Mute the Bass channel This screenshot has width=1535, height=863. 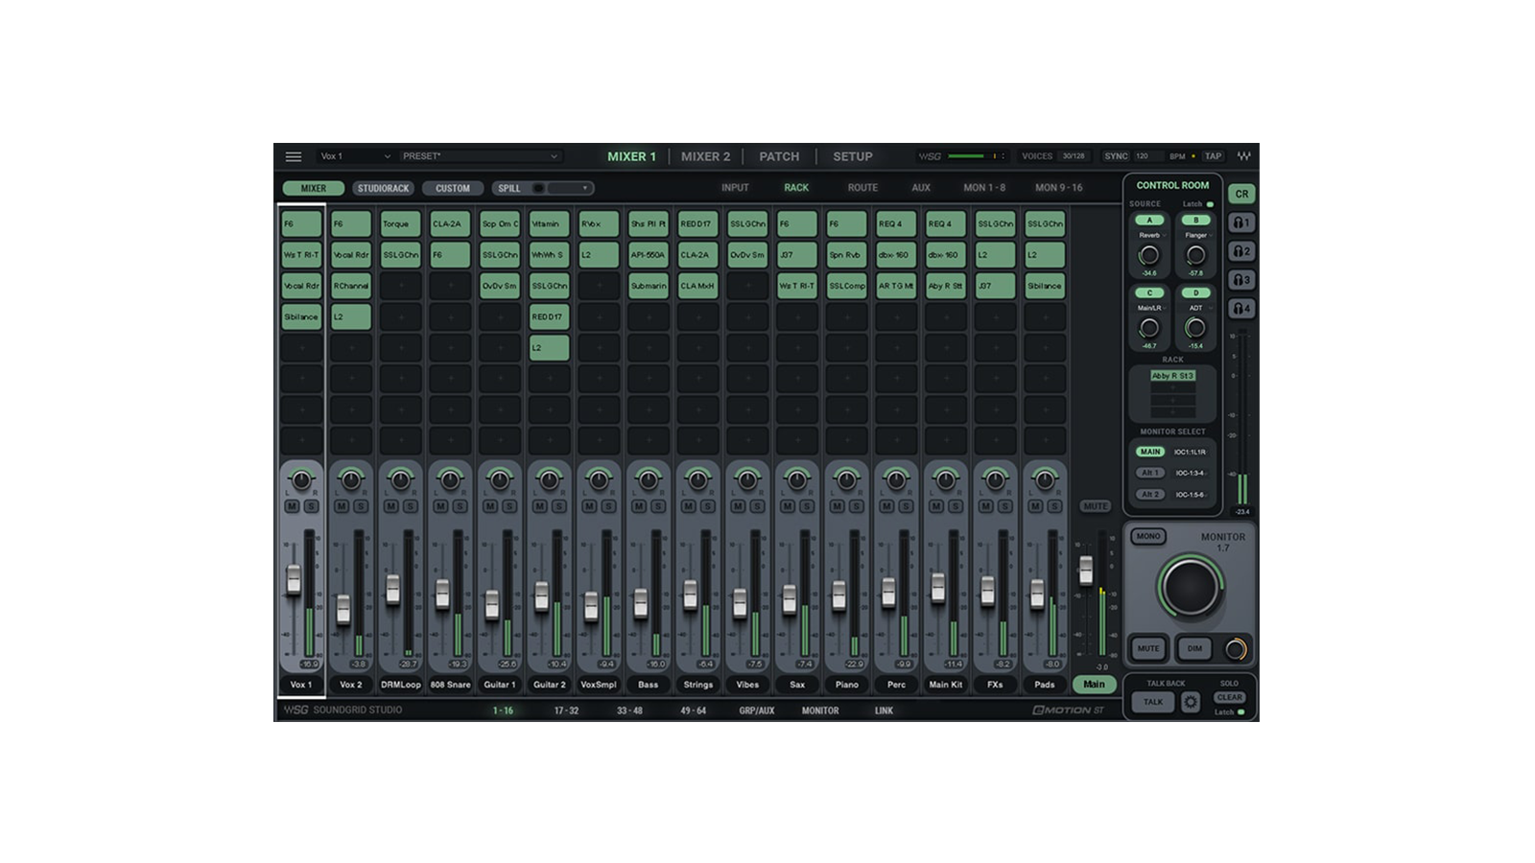coord(639,506)
